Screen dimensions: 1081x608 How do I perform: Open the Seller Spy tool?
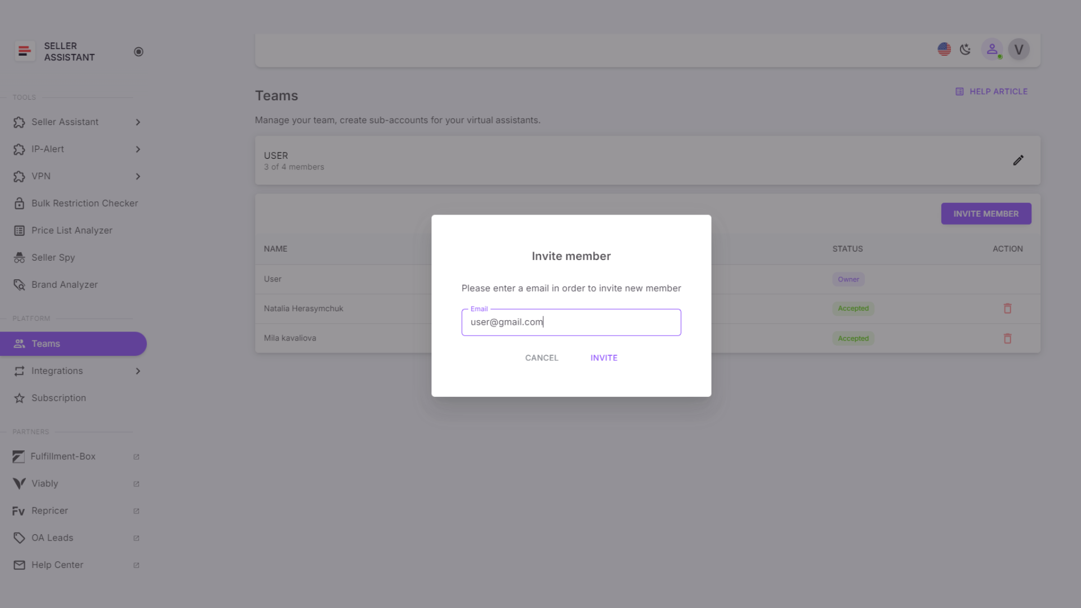[53, 257]
